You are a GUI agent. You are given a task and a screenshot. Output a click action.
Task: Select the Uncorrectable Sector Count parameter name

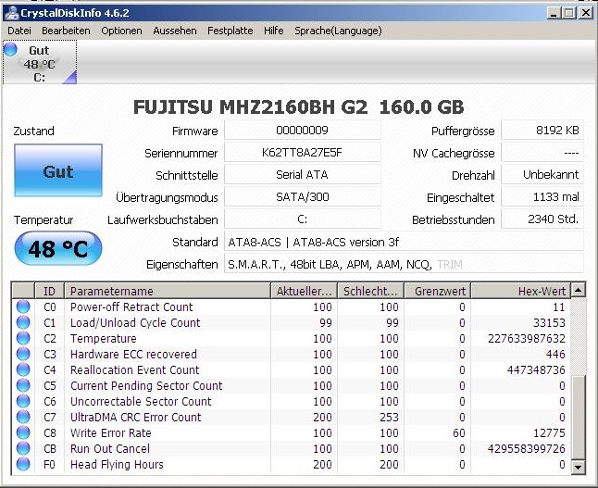point(141,401)
